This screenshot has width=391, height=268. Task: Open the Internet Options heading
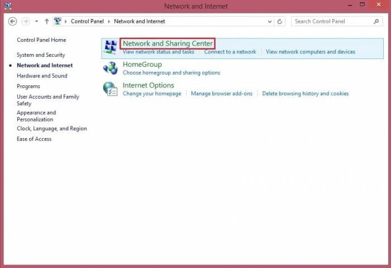[148, 85]
